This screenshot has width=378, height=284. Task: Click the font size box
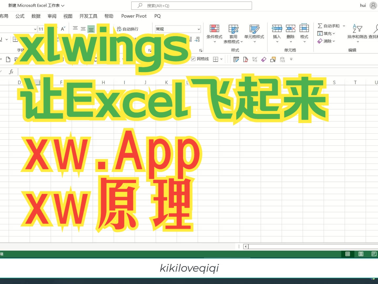pos(41,29)
